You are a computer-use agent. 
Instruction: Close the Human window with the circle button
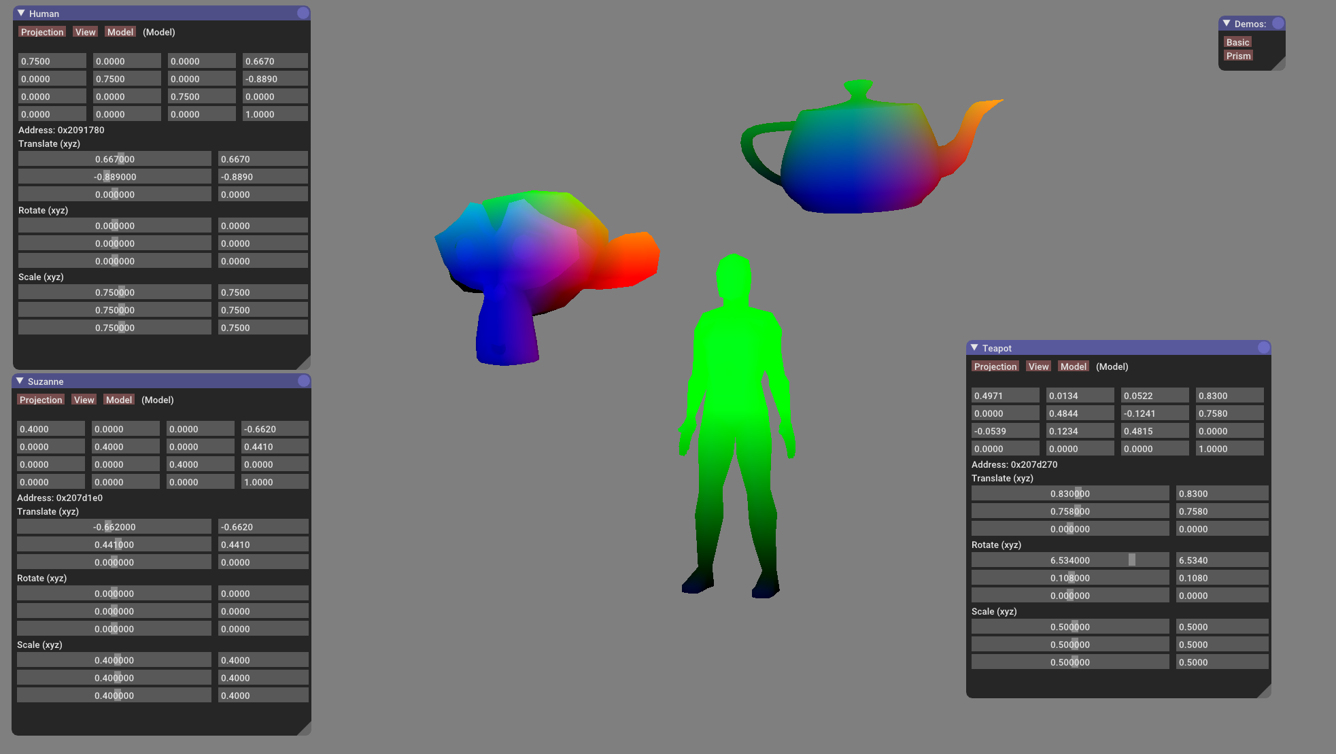[x=303, y=13]
